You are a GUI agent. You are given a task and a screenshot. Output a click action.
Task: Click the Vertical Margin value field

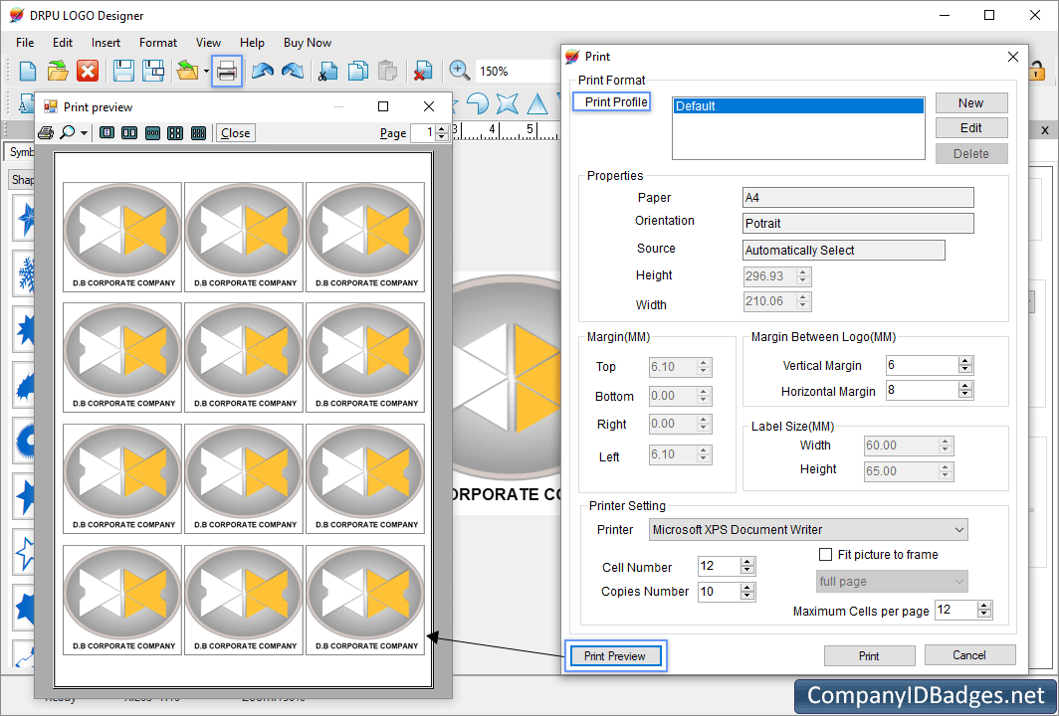click(x=922, y=365)
